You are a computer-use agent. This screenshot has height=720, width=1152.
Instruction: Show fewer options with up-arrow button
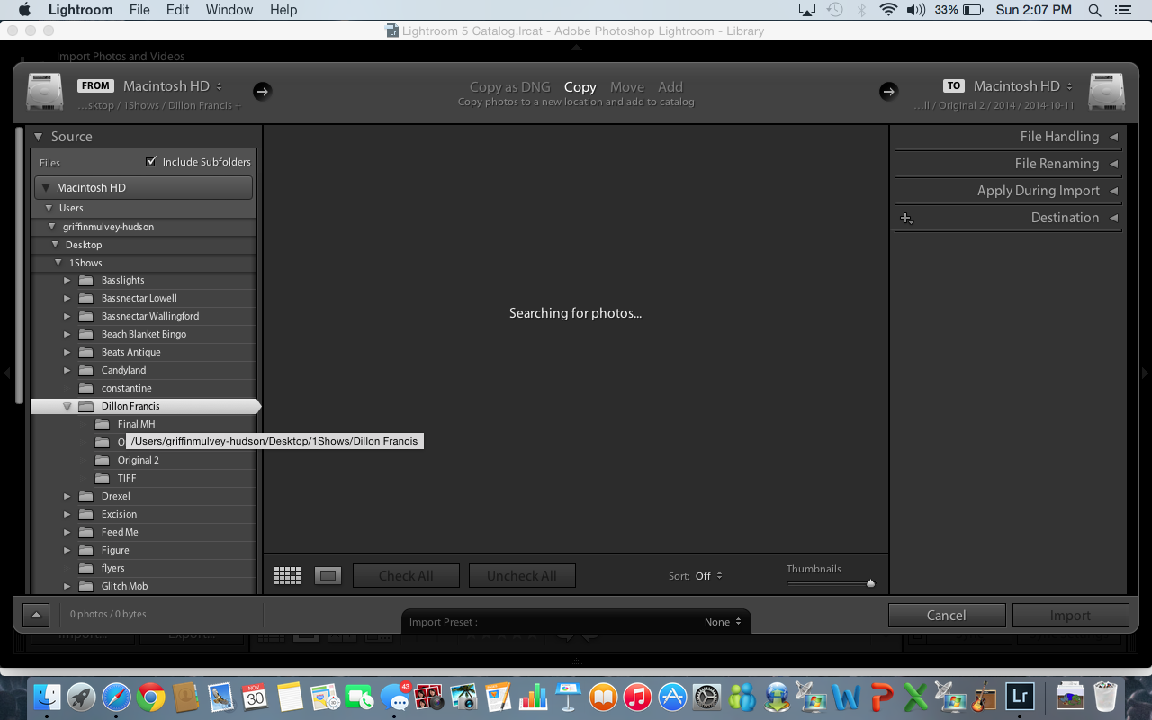point(36,615)
